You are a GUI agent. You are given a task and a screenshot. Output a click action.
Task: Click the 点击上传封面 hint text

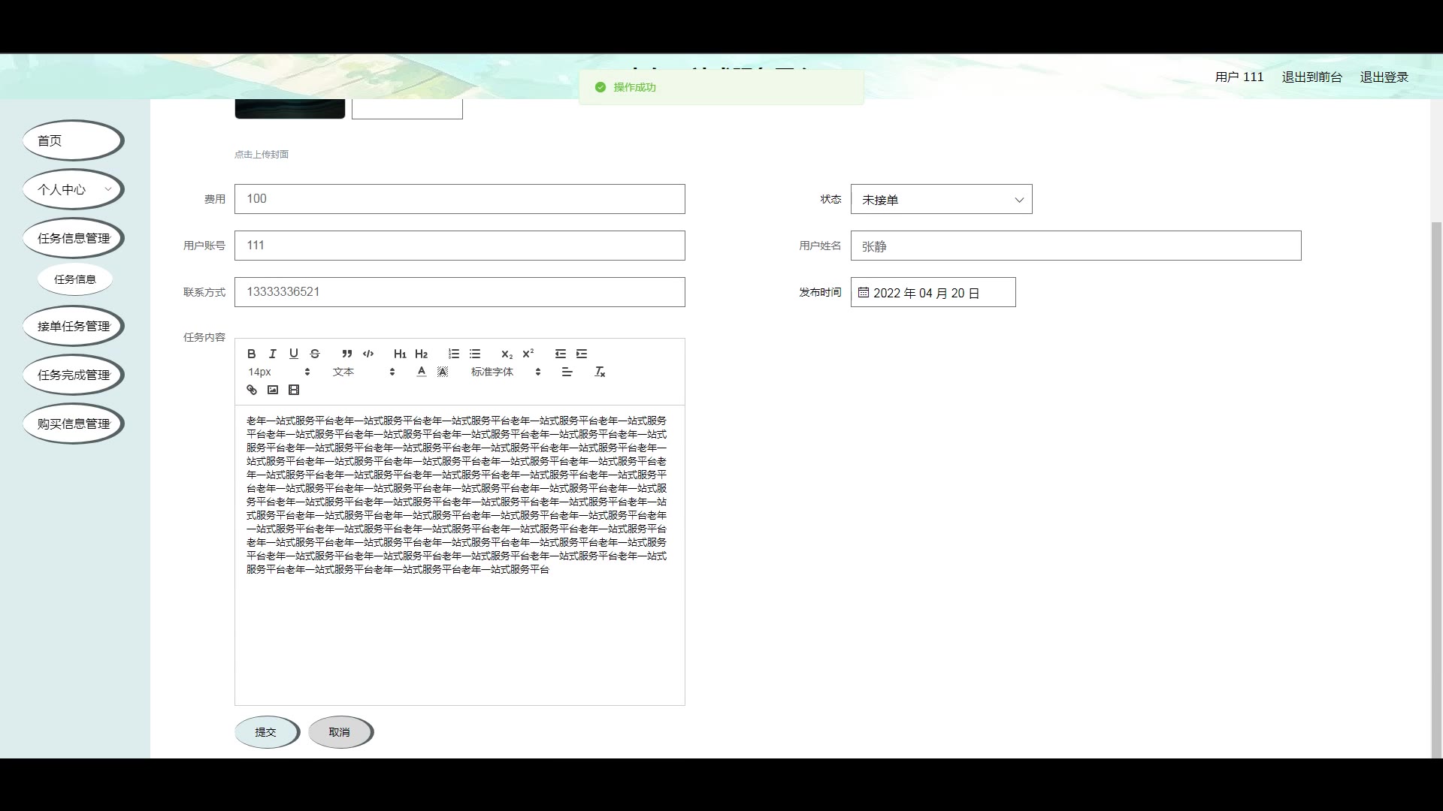[x=261, y=155]
